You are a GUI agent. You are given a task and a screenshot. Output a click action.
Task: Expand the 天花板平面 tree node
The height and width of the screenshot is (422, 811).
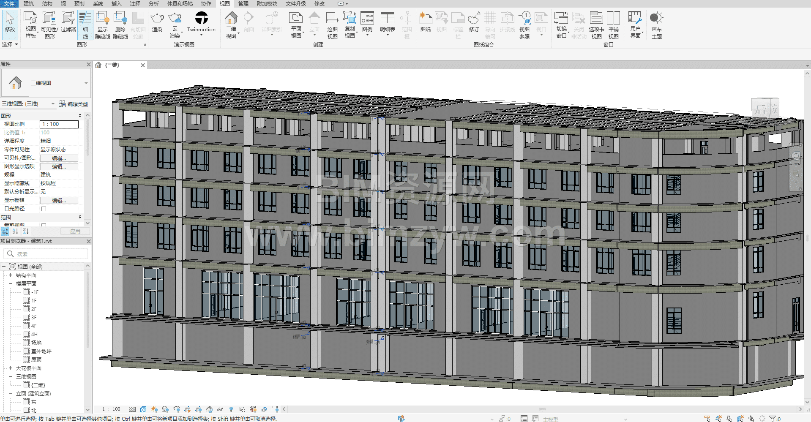point(11,368)
